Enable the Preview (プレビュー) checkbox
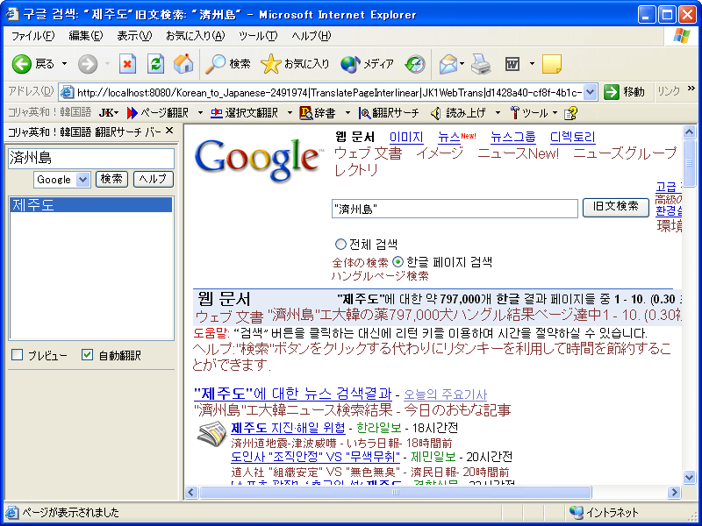This screenshot has width=702, height=526. 17,355
